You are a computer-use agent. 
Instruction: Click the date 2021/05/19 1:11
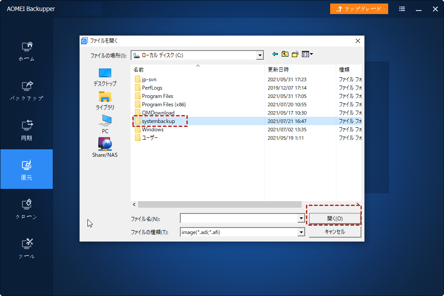coord(285,138)
